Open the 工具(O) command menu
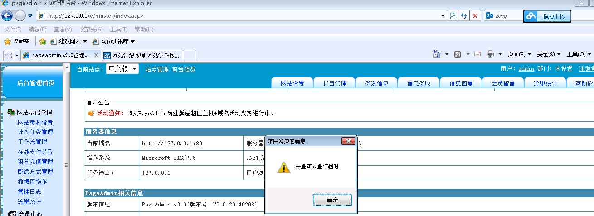 click(x=579, y=54)
